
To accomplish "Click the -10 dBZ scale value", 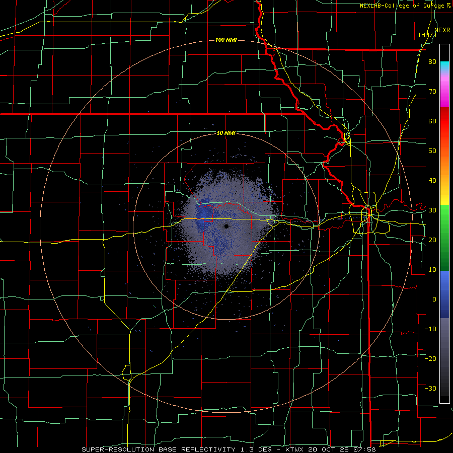I will [430, 329].
